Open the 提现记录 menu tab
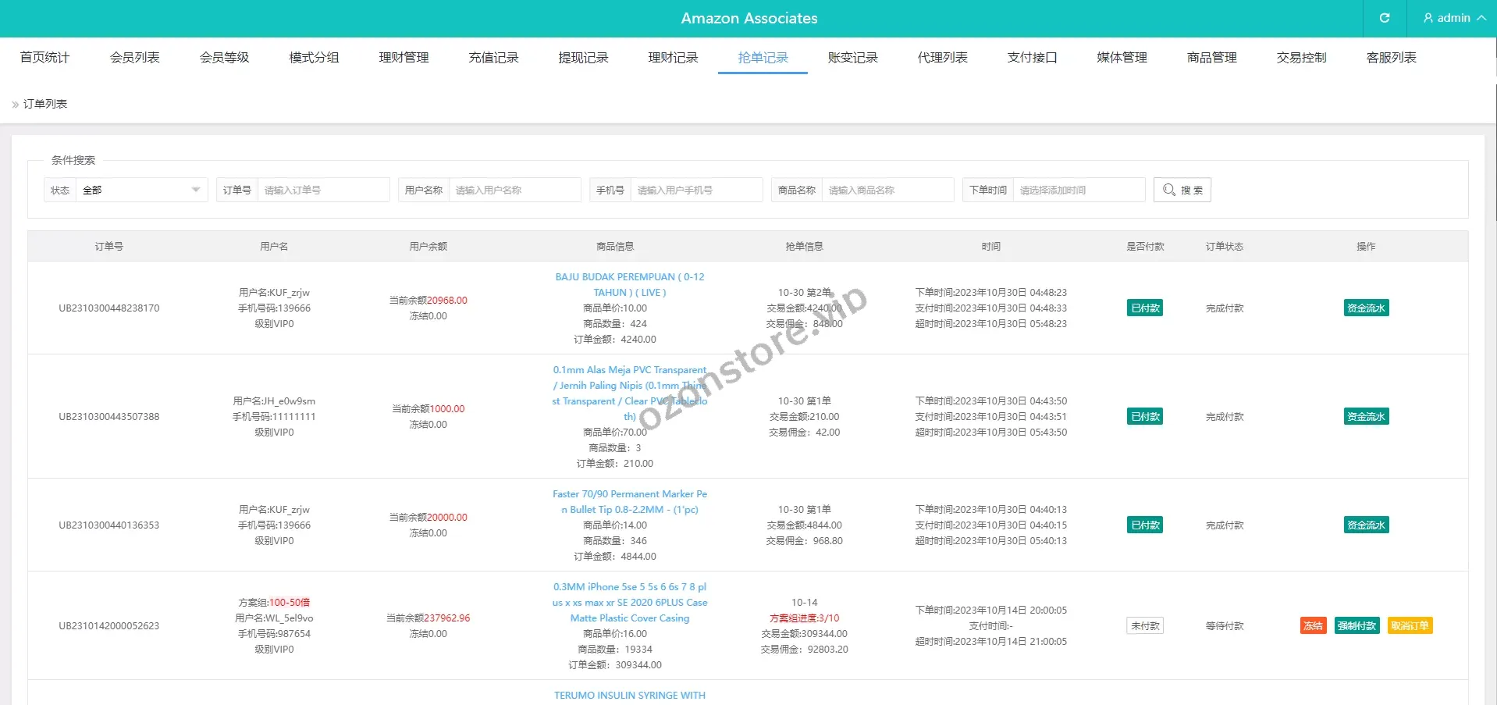The image size is (1497, 705). pyautogui.click(x=583, y=58)
